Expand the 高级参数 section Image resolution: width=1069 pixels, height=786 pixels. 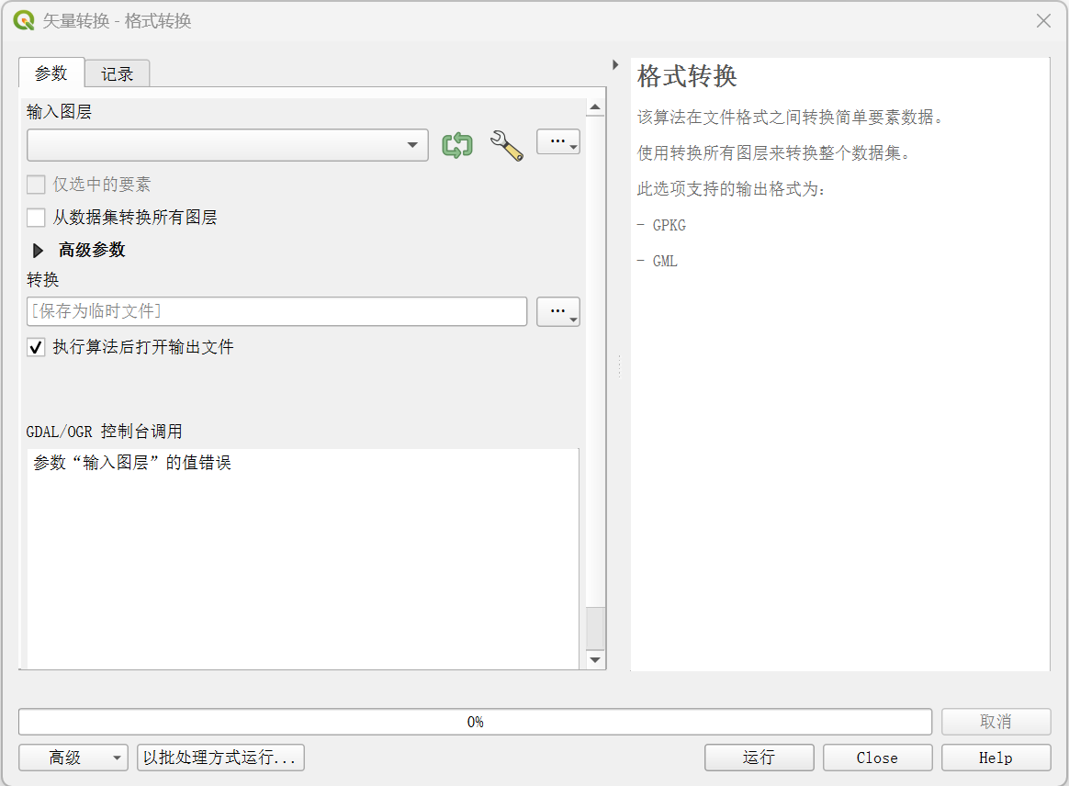click(x=39, y=250)
